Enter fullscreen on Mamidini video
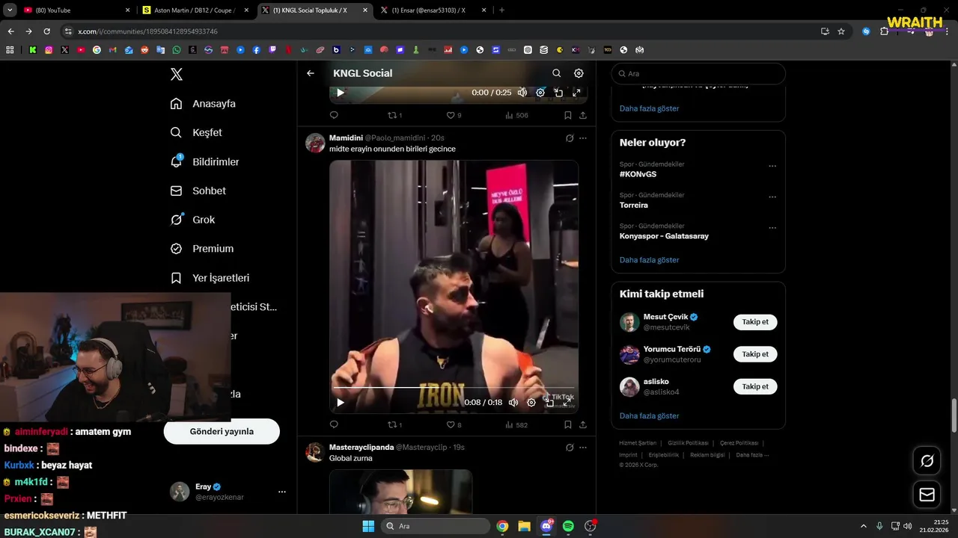958x538 pixels. (x=567, y=402)
